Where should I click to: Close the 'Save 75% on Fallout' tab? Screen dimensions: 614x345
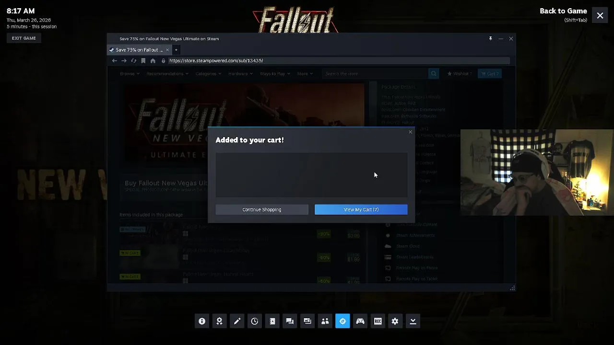pos(167,50)
